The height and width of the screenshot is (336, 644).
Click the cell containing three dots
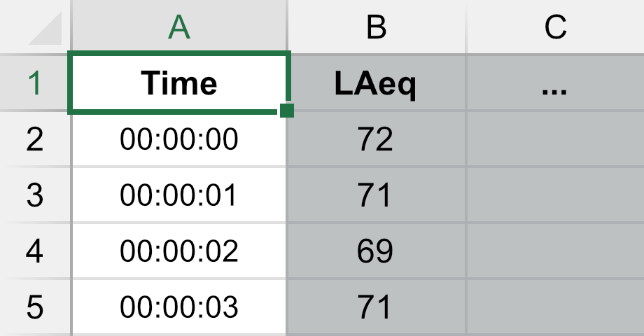(x=555, y=83)
